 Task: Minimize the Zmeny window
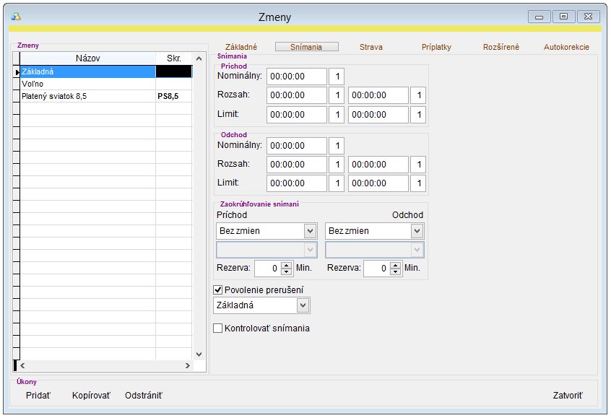[539, 17]
